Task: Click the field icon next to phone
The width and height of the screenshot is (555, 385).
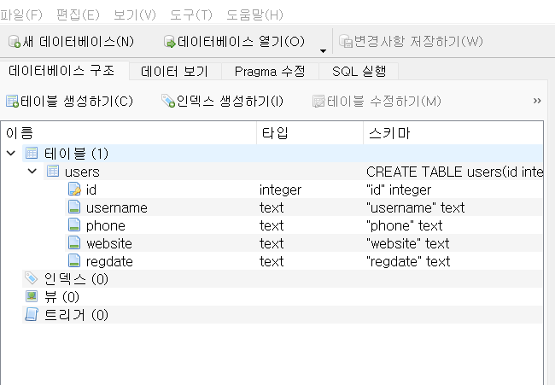Action: click(x=74, y=225)
